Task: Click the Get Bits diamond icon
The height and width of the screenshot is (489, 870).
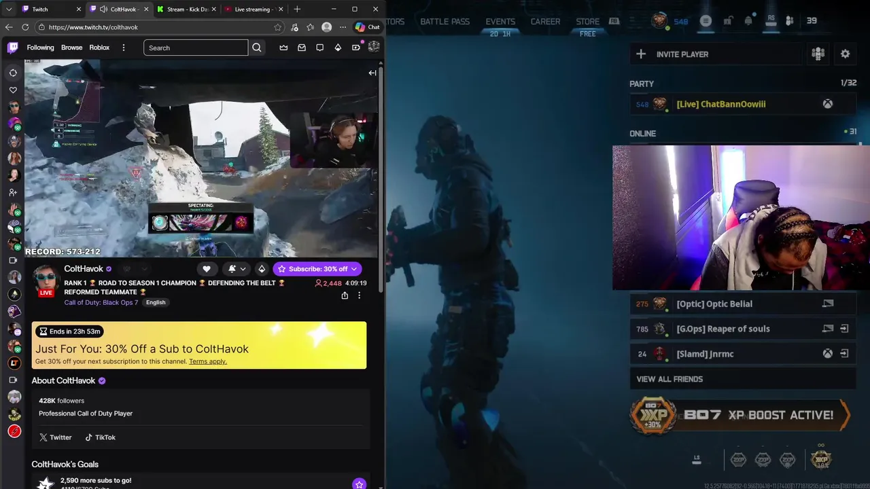Action: point(338,48)
